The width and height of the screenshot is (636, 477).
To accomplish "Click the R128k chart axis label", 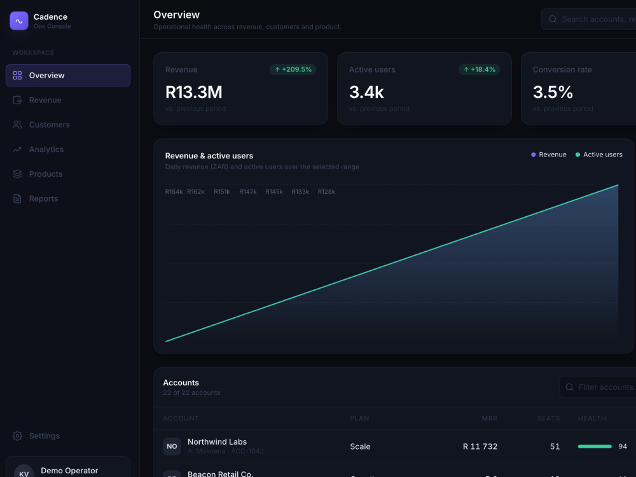I will click(326, 192).
